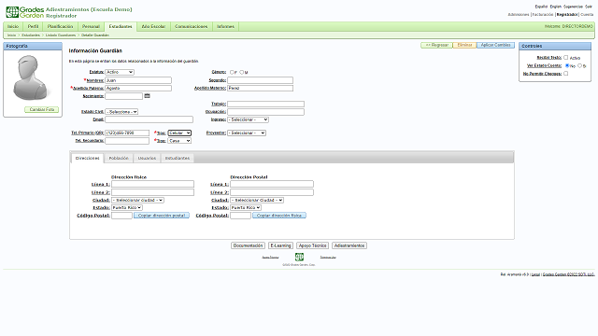Image resolution: width=598 pixels, height=336 pixels.
Task: Click the Cambiar Foto button
Action: (x=42, y=110)
